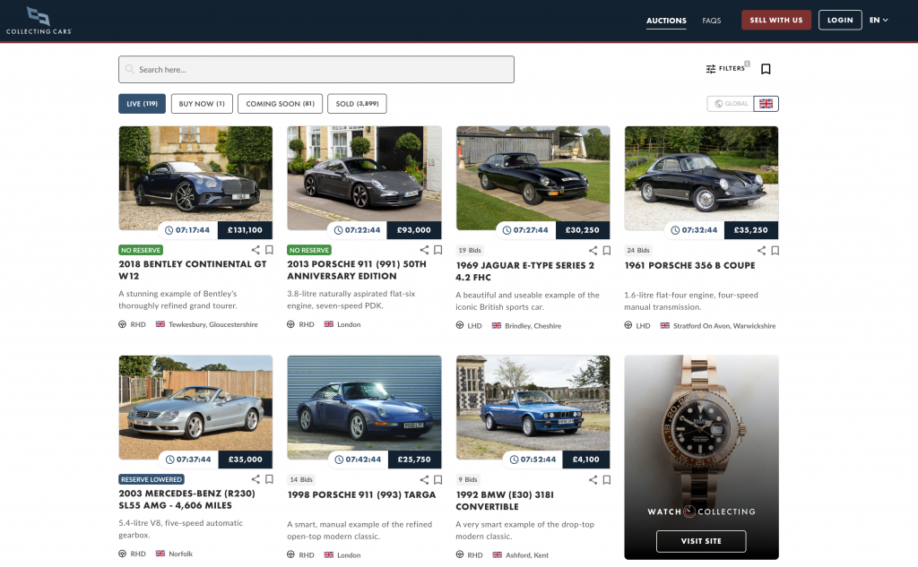
Task: Bookmark the 2003 Mercedes-Benz SL55 AMG listing
Action: [x=269, y=479]
